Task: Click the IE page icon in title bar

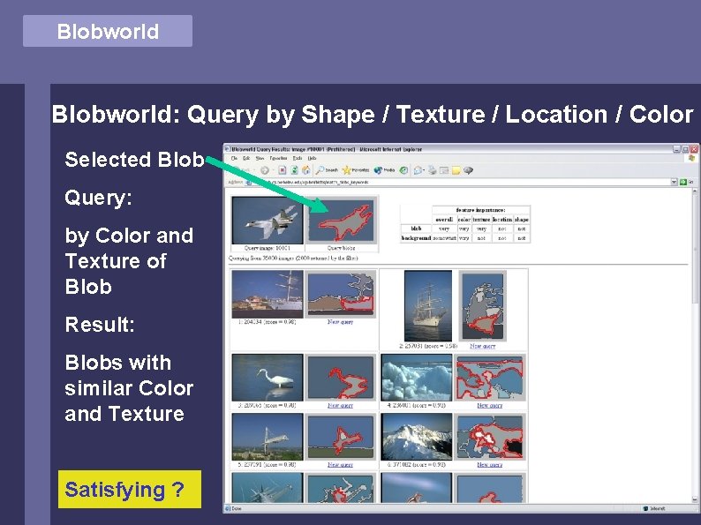Action: [227, 149]
